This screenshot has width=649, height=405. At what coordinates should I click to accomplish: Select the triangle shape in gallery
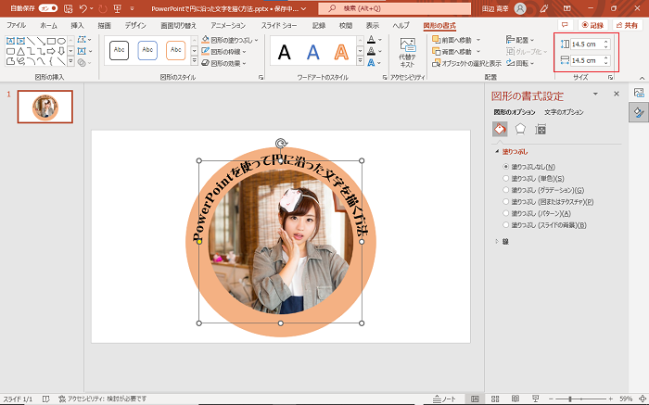[x=20, y=51]
